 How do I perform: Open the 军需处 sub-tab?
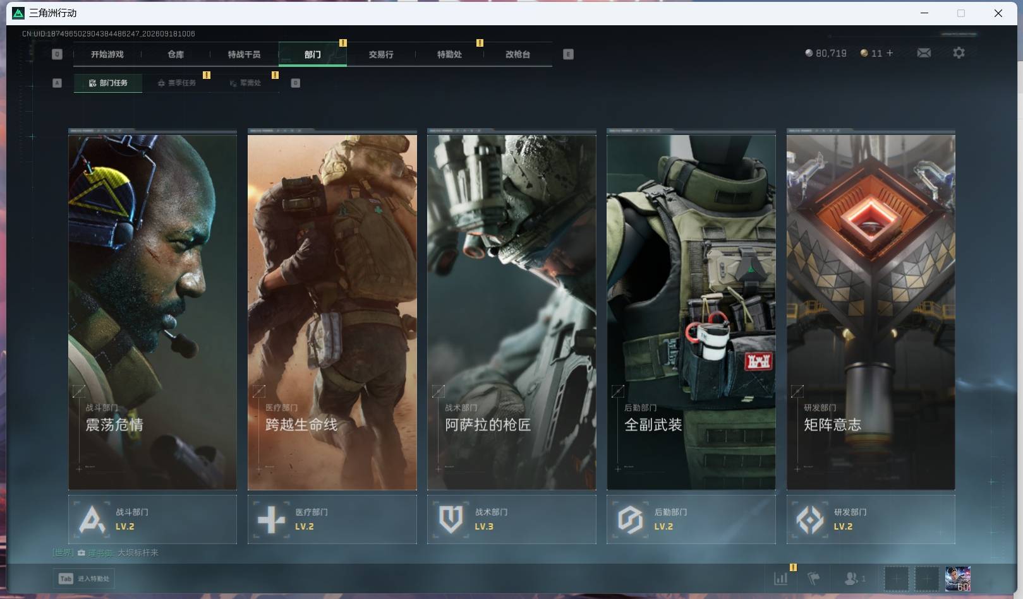coord(245,83)
